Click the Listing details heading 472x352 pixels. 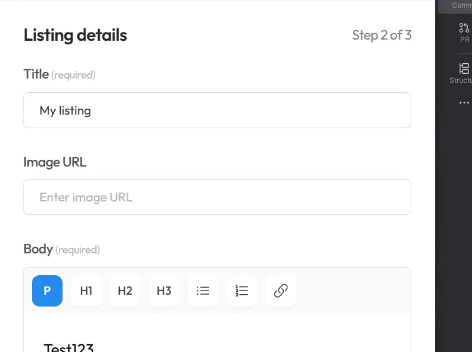pos(75,35)
